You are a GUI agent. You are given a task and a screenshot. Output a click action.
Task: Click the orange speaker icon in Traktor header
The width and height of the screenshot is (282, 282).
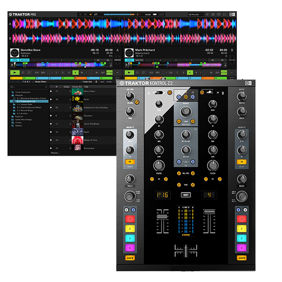coord(90,15)
